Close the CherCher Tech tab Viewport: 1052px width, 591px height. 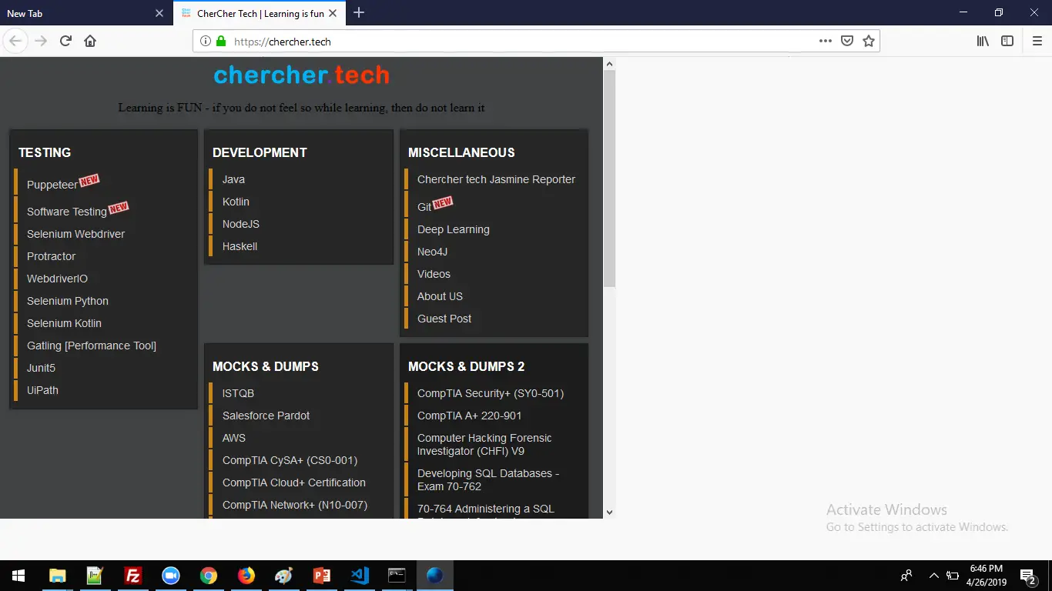click(333, 13)
